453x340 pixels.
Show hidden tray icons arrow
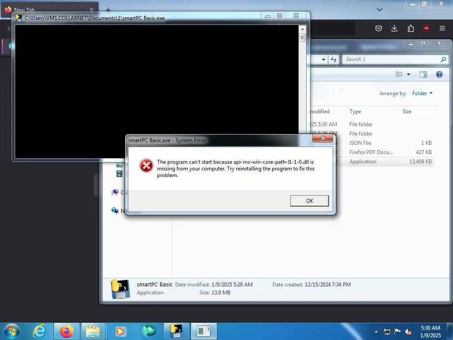[x=376, y=332]
